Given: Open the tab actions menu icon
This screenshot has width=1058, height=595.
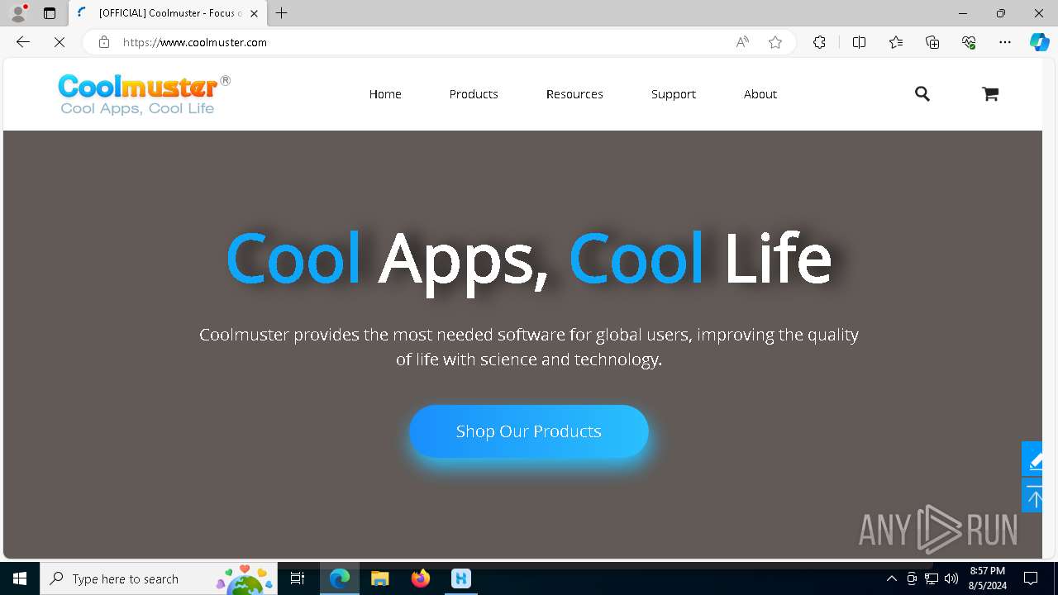Looking at the screenshot, I should (x=50, y=13).
